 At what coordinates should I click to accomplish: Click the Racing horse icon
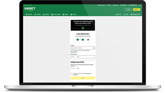coord(35,14)
